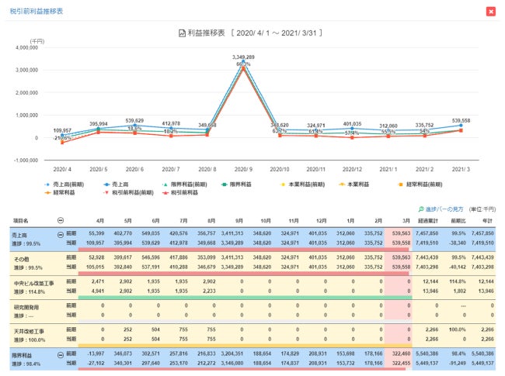The image size is (505, 376).
Task: Click the 2021/ 3 x-axis label
Action: (x=461, y=169)
